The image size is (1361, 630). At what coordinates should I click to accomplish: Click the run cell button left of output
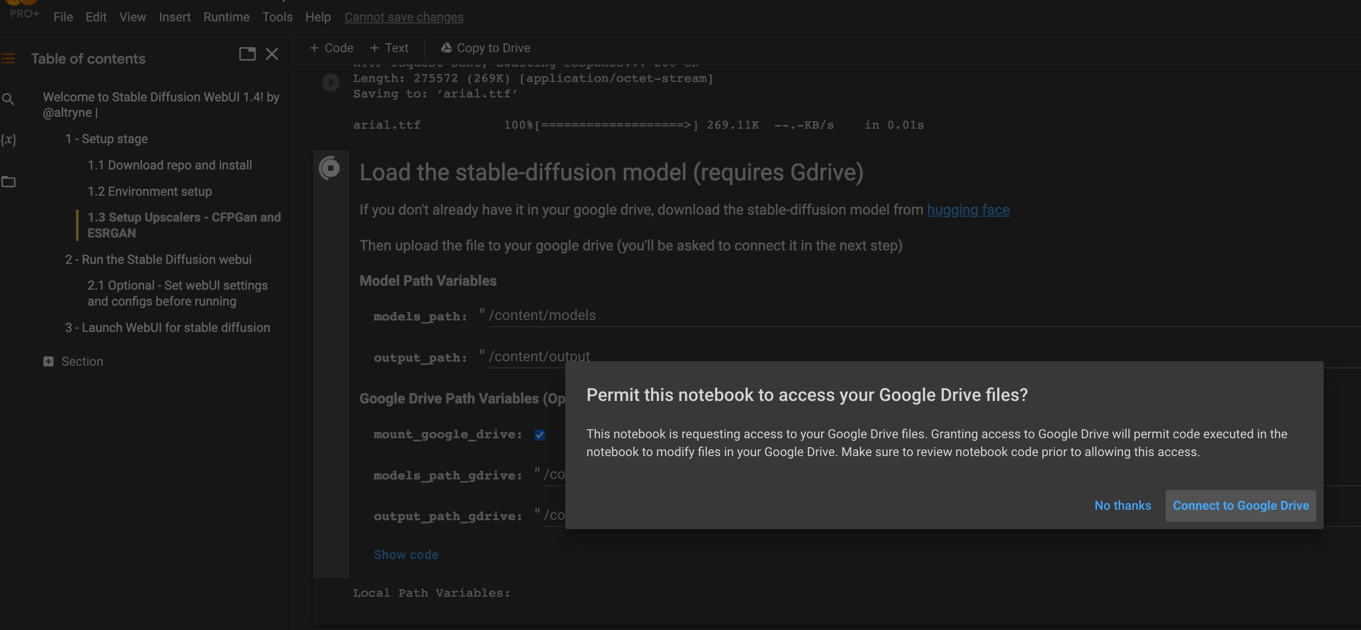[x=331, y=81]
